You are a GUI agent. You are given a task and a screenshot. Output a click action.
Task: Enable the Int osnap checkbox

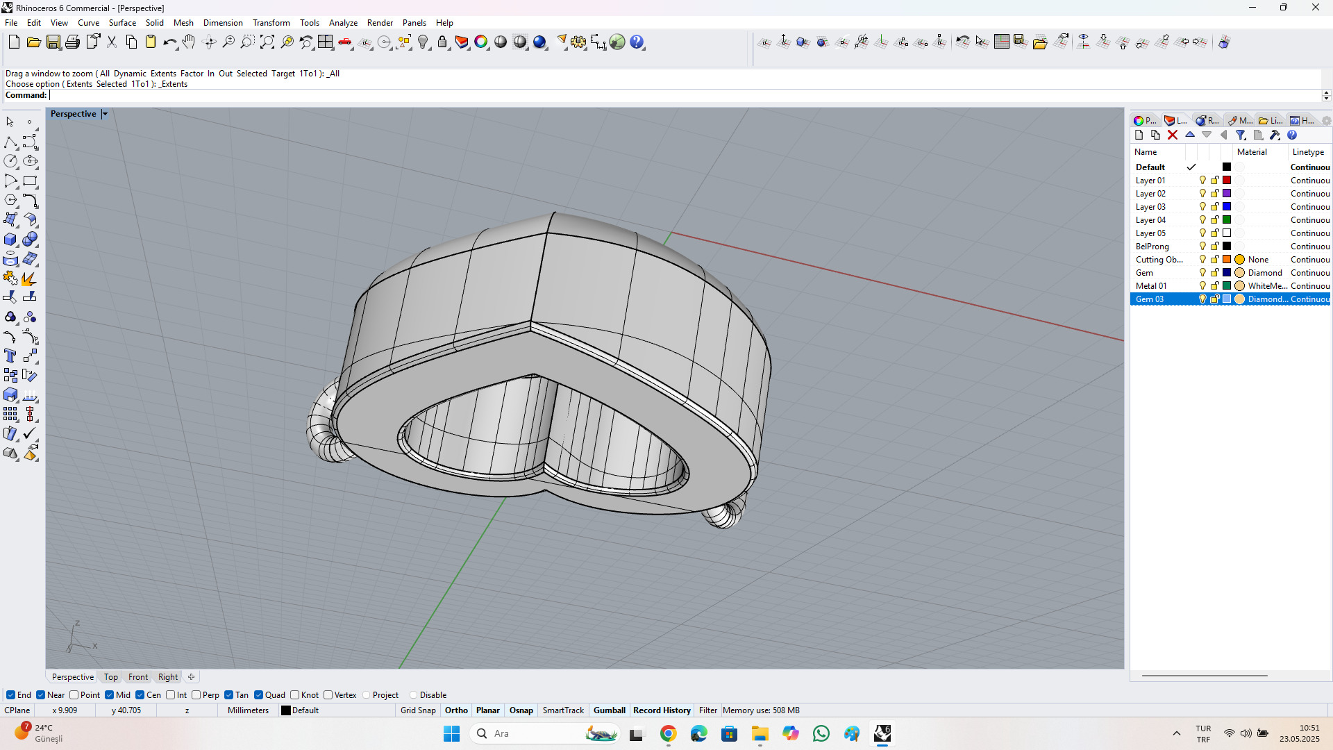(x=171, y=695)
